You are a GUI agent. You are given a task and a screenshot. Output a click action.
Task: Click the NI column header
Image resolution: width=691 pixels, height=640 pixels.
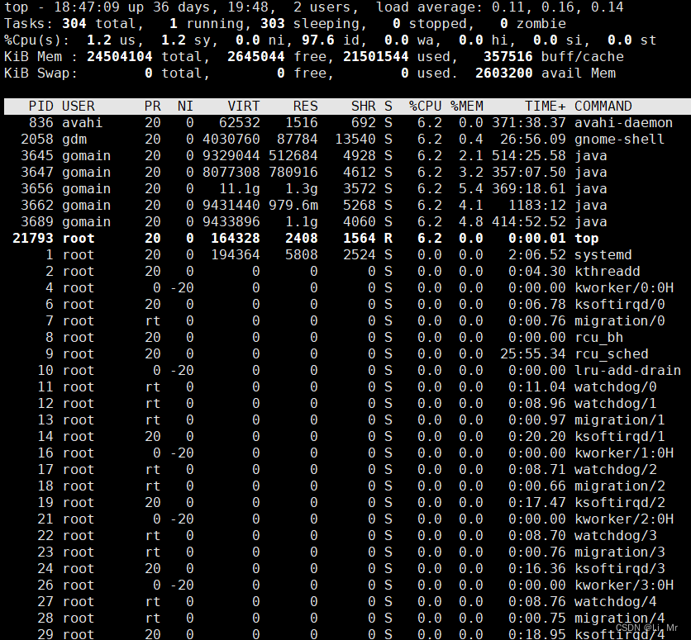(x=184, y=106)
